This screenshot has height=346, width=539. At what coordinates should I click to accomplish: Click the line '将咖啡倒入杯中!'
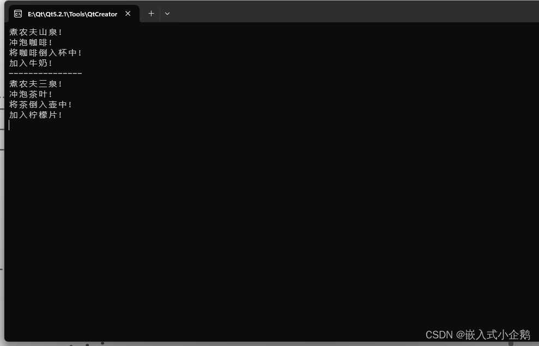[45, 53]
